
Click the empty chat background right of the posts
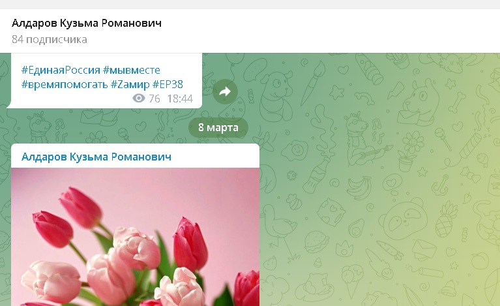click(378, 196)
